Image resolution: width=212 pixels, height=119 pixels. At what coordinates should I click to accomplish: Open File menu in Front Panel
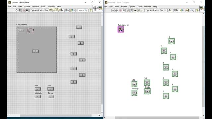click(9, 6)
